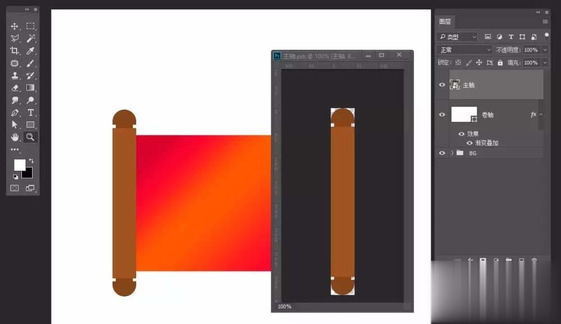Viewport: 561px width, 324px height.
Task: Lock image pixels with brush icon
Action: (468, 63)
